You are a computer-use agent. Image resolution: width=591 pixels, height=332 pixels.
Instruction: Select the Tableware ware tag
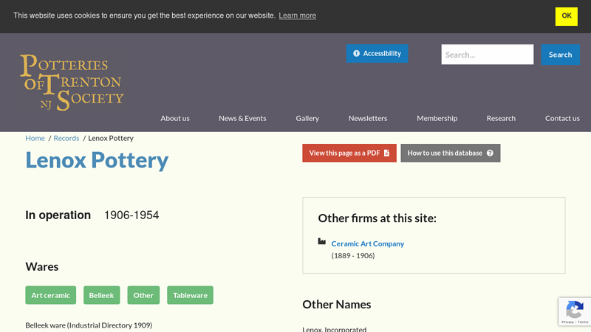[190, 295]
